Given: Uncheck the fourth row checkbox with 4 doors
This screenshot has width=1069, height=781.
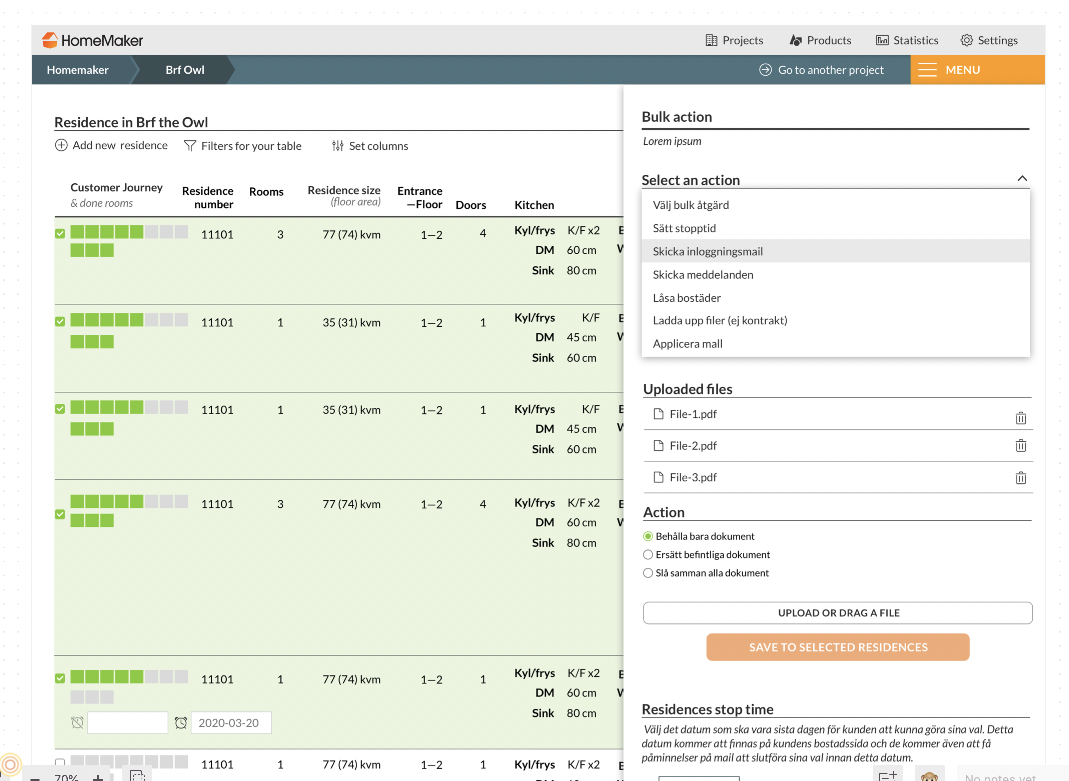Looking at the screenshot, I should pyautogui.click(x=60, y=514).
